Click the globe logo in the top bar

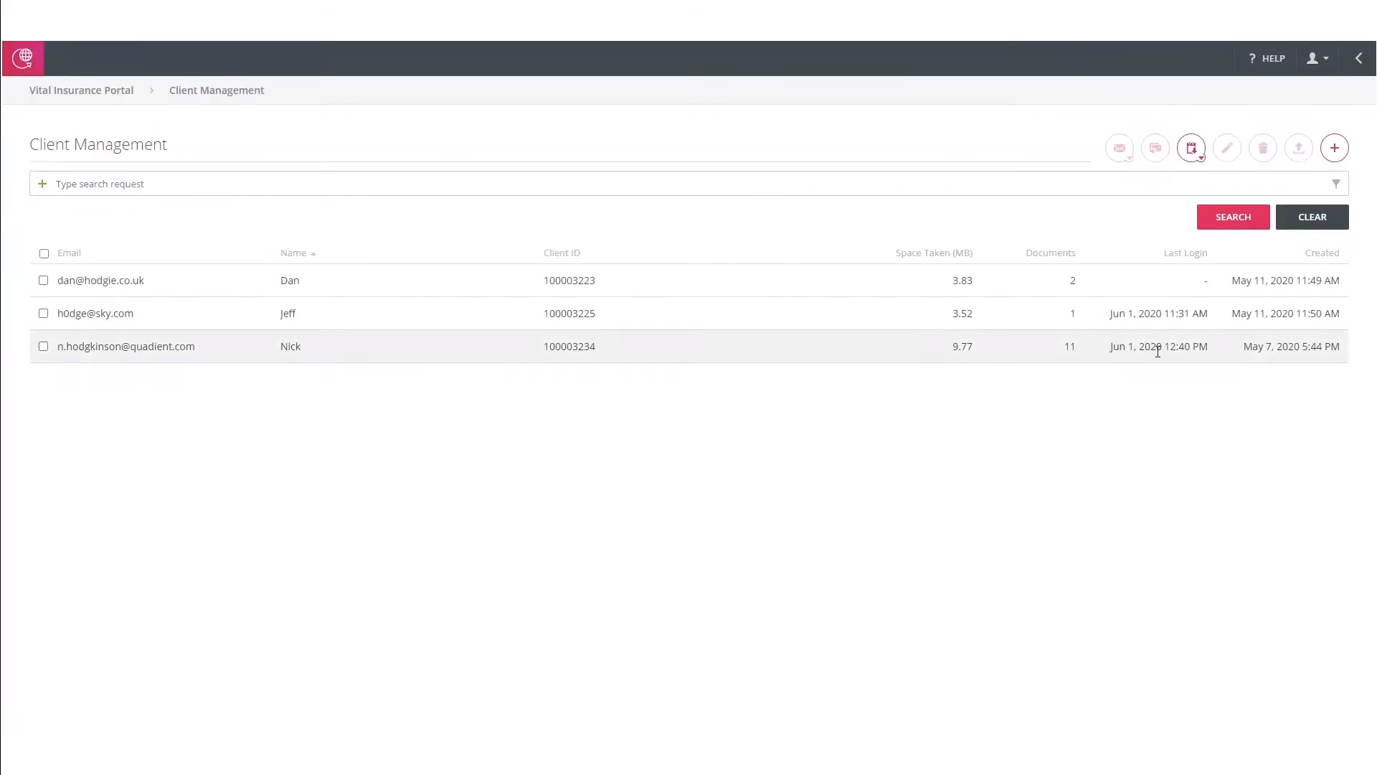[22, 58]
